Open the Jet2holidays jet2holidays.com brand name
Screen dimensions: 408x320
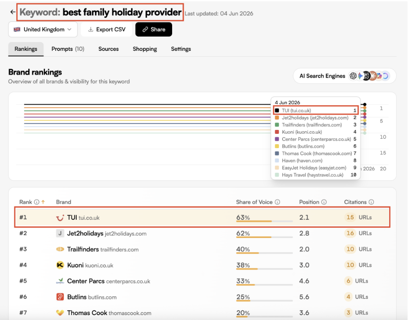coord(107,233)
